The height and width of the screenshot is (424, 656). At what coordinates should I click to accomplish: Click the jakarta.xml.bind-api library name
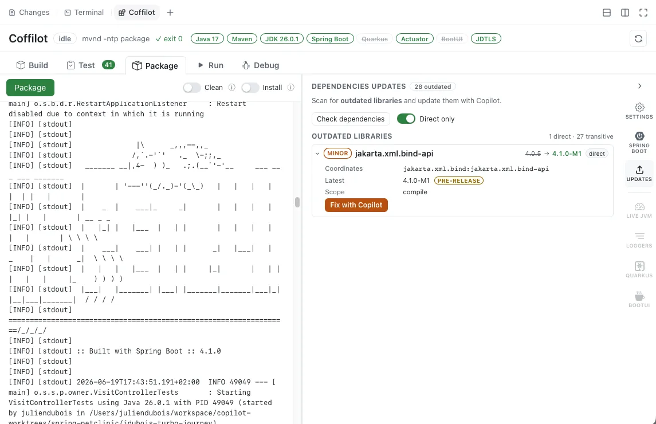tap(394, 154)
